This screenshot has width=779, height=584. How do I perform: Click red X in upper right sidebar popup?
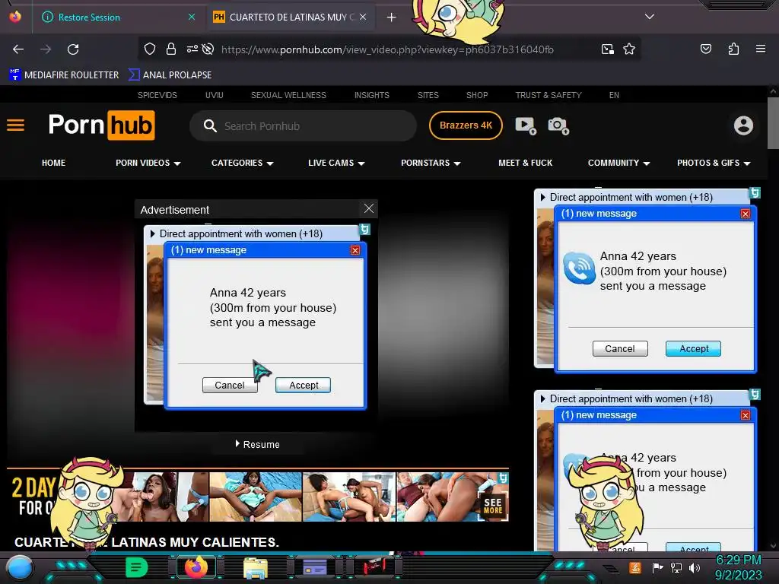tap(746, 214)
